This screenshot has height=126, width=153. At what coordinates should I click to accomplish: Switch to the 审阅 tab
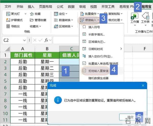click(82, 7)
